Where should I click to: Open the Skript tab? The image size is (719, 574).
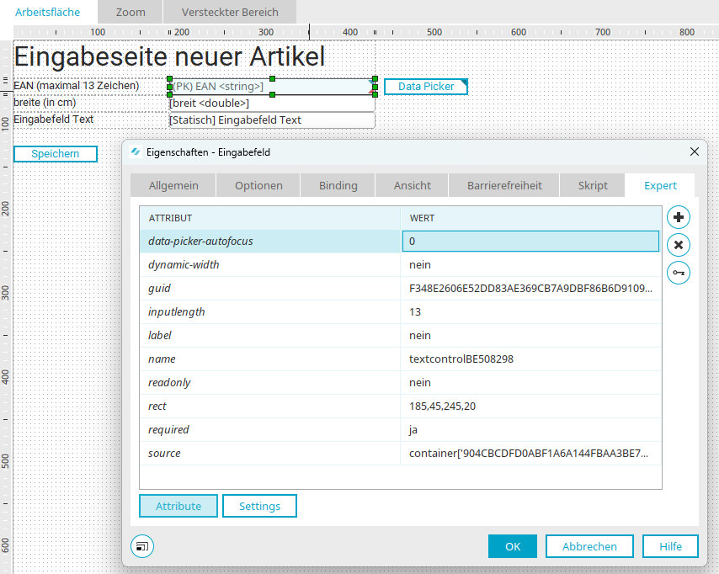click(x=593, y=186)
